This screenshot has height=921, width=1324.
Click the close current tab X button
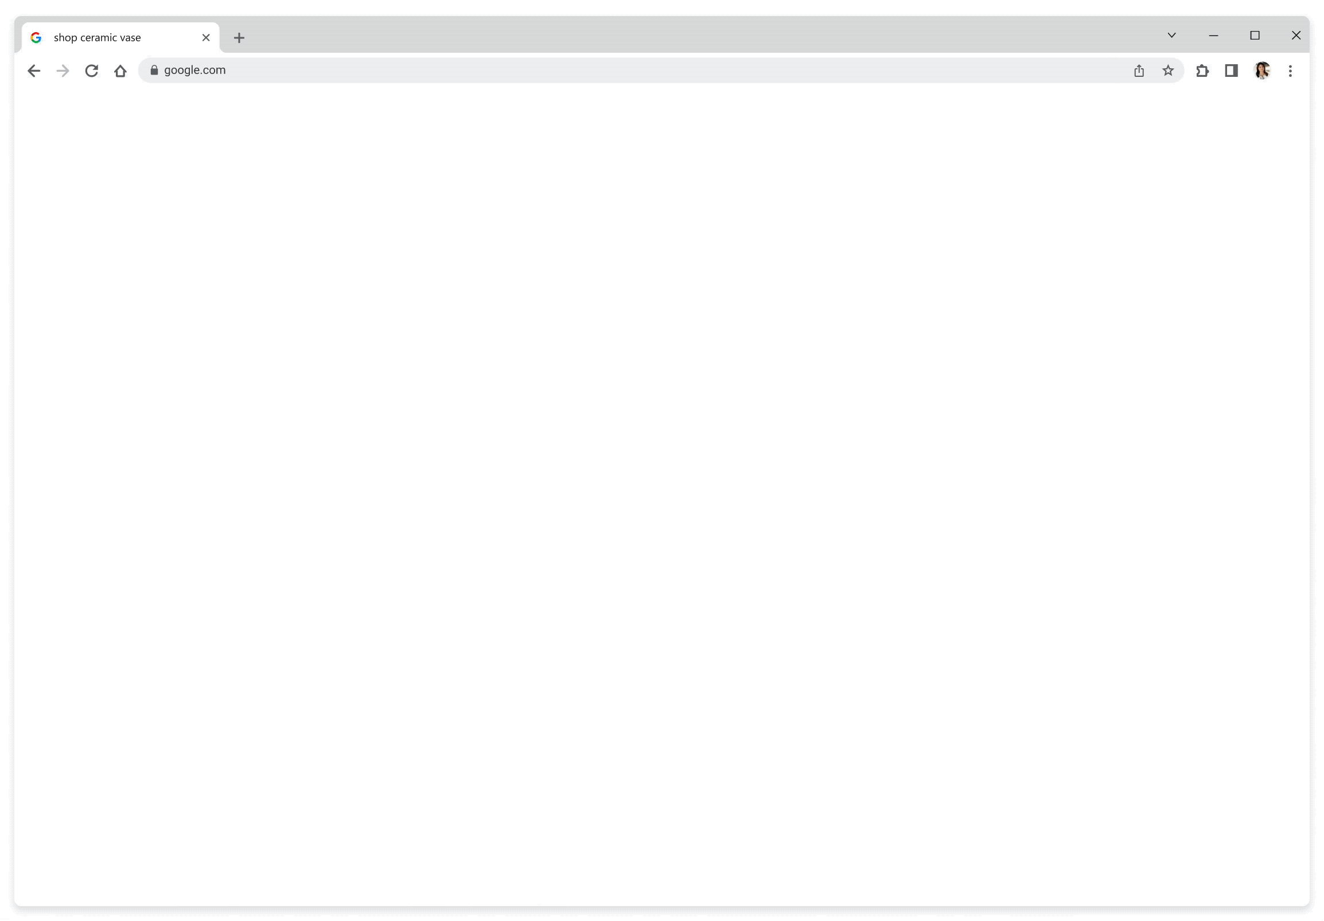click(205, 37)
